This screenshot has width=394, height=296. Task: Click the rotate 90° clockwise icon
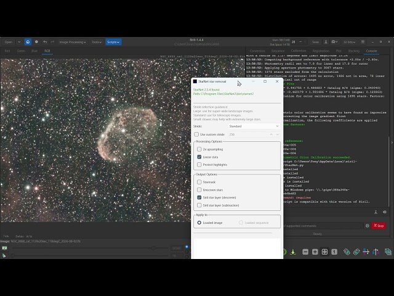[356, 252]
